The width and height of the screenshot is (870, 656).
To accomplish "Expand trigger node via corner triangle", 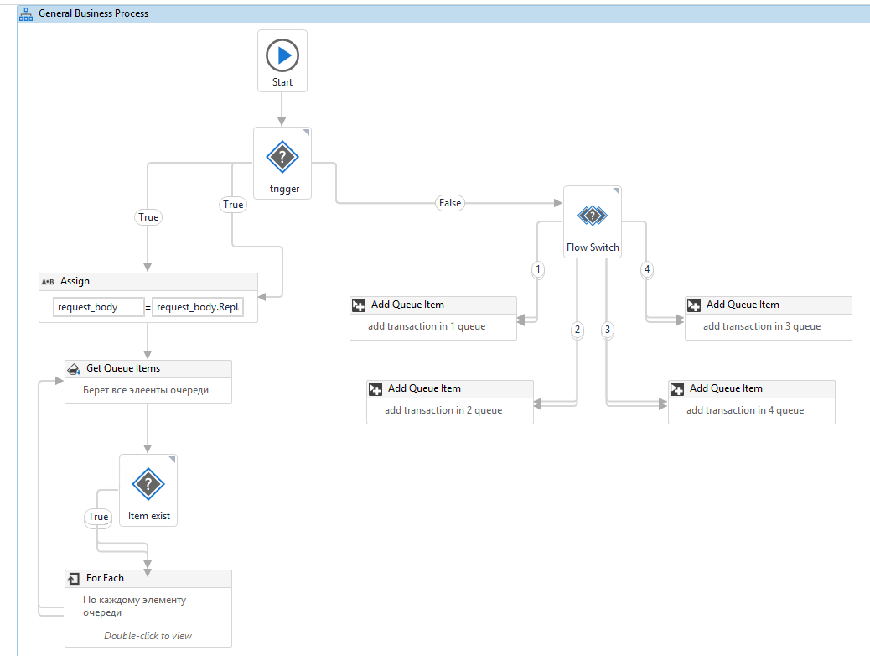I will [306, 133].
